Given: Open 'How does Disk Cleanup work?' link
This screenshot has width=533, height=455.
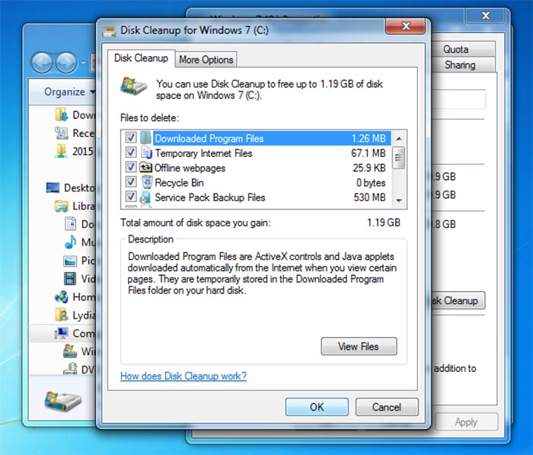Looking at the screenshot, I should coord(184,376).
